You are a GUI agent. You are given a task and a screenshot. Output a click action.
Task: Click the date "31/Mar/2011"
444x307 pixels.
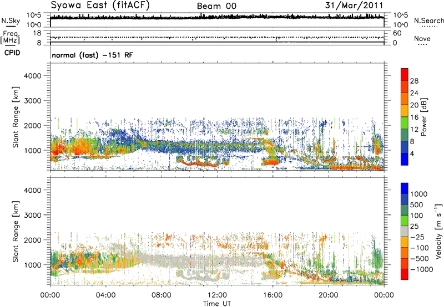354,6
